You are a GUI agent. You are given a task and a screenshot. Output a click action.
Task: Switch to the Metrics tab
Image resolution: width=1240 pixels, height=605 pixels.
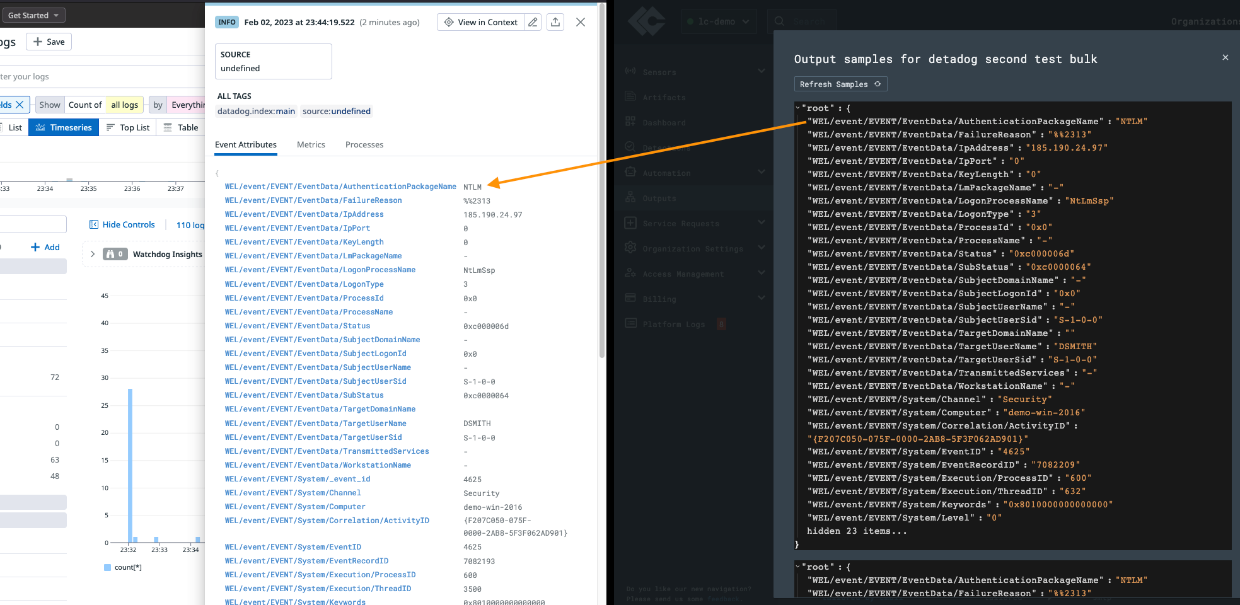(311, 144)
